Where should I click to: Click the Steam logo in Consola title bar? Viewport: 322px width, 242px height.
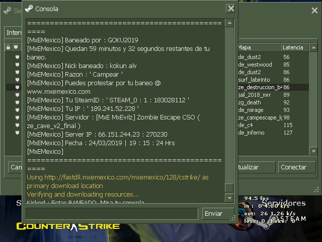point(29,9)
